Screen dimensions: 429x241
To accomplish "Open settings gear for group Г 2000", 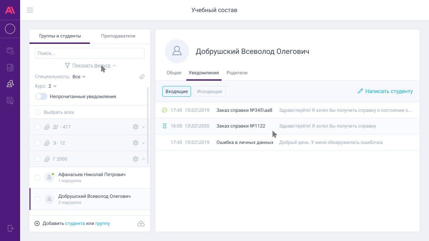I will click(x=135, y=159).
